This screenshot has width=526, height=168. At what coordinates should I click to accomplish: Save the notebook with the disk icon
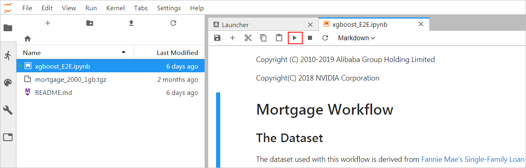217,38
